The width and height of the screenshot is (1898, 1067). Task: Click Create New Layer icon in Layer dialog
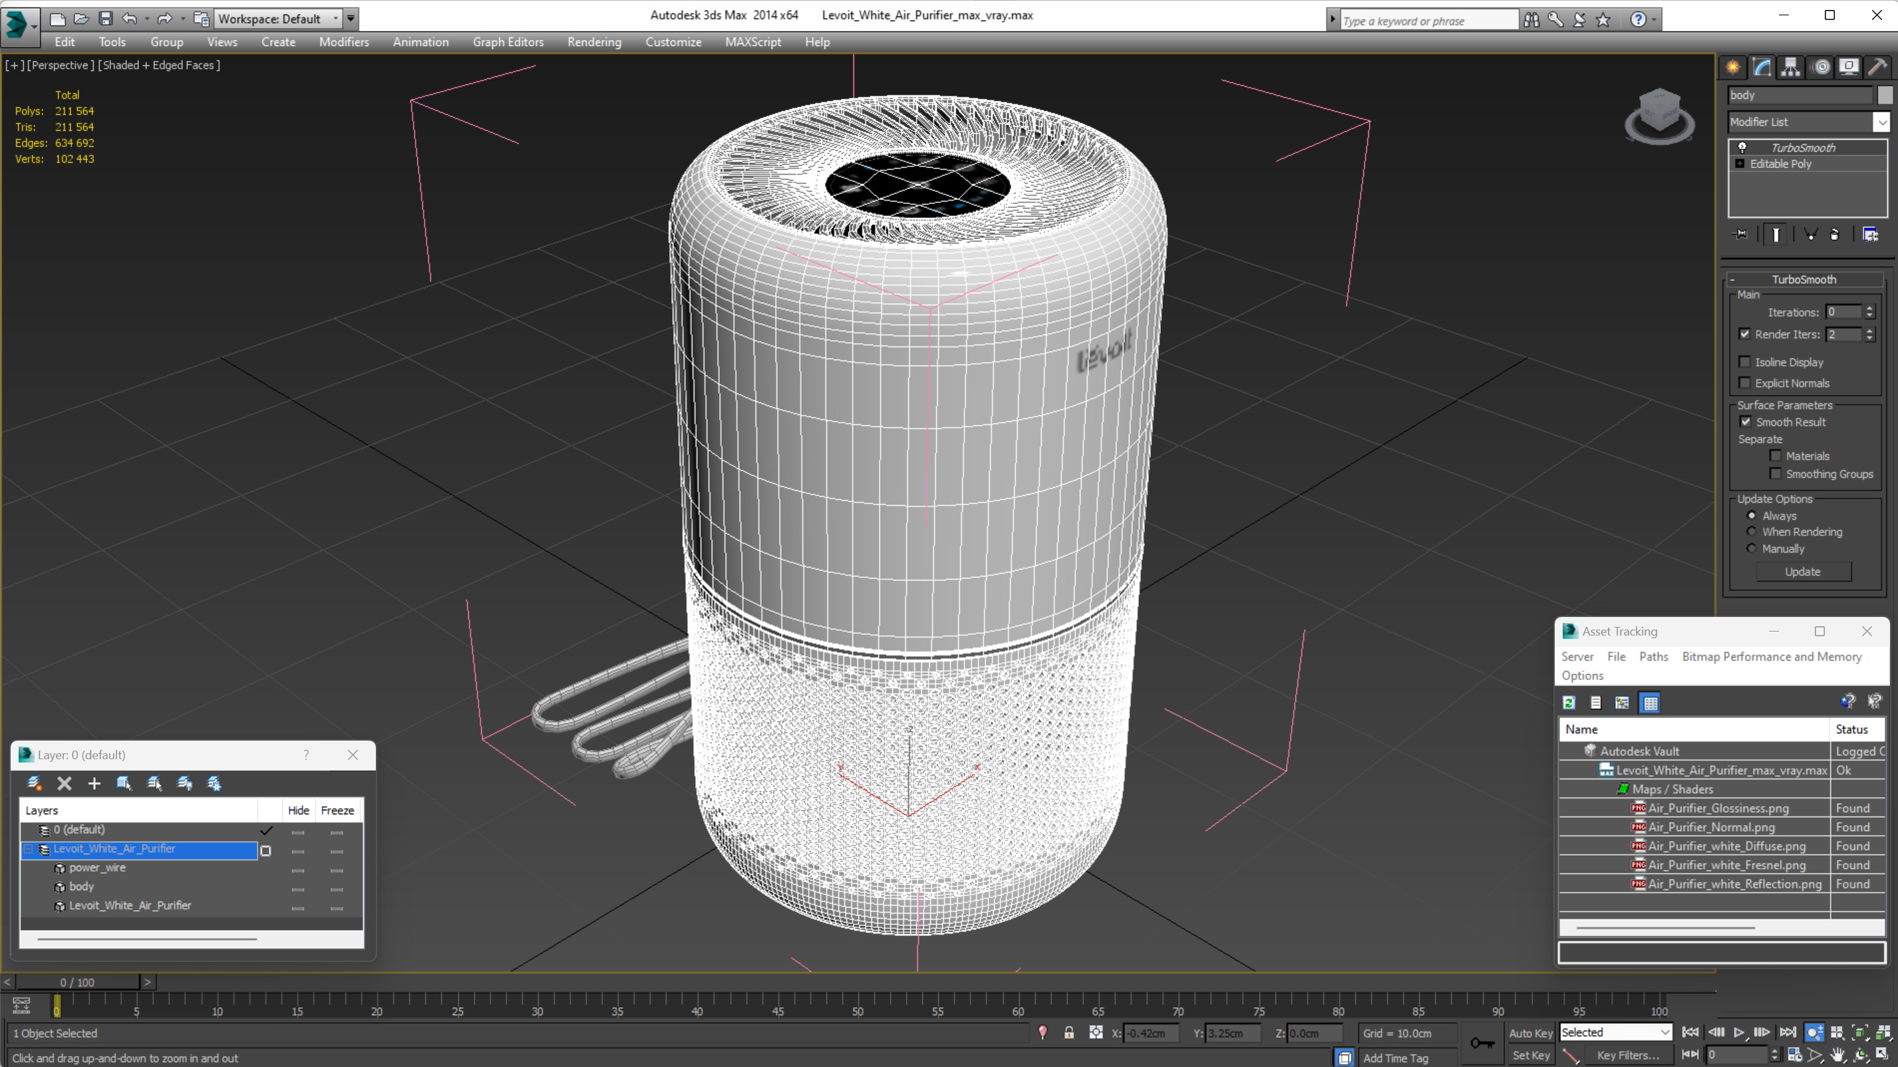(34, 782)
